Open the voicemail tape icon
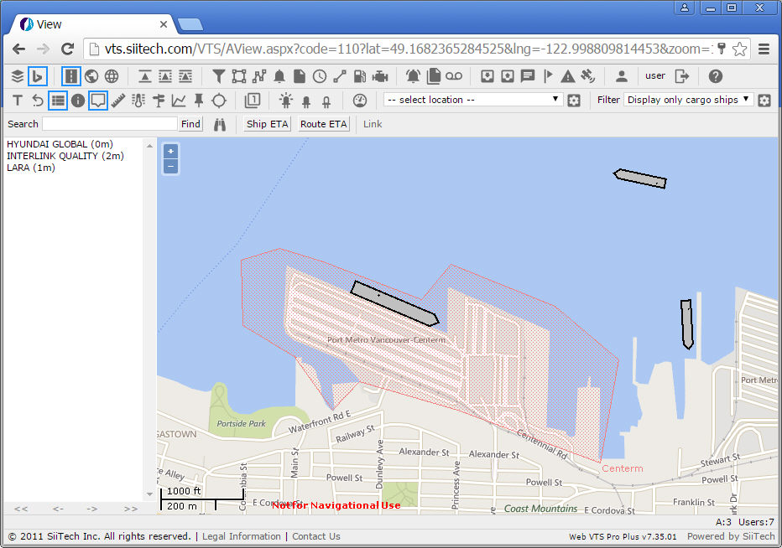The height and width of the screenshot is (548, 782). point(454,76)
